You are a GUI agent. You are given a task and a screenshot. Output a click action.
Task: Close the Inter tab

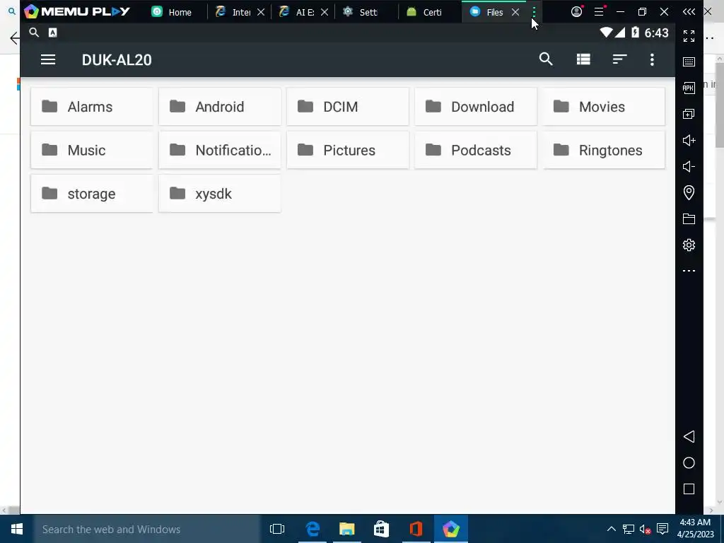(261, 12)
